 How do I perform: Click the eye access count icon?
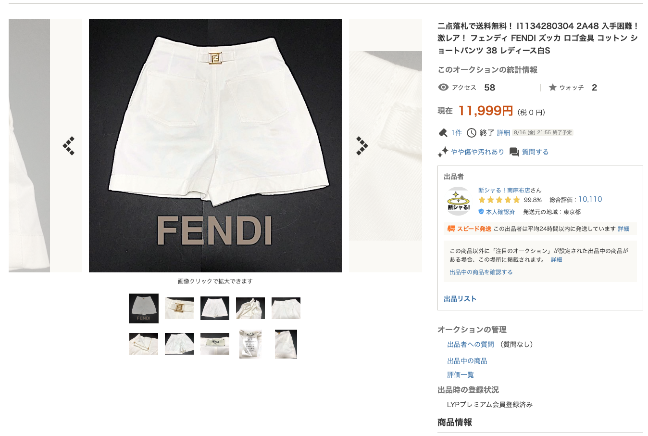click(443, 87)
